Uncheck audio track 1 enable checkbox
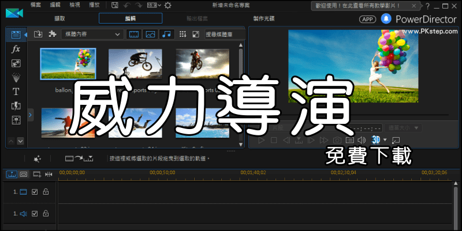 coord(35,214)
